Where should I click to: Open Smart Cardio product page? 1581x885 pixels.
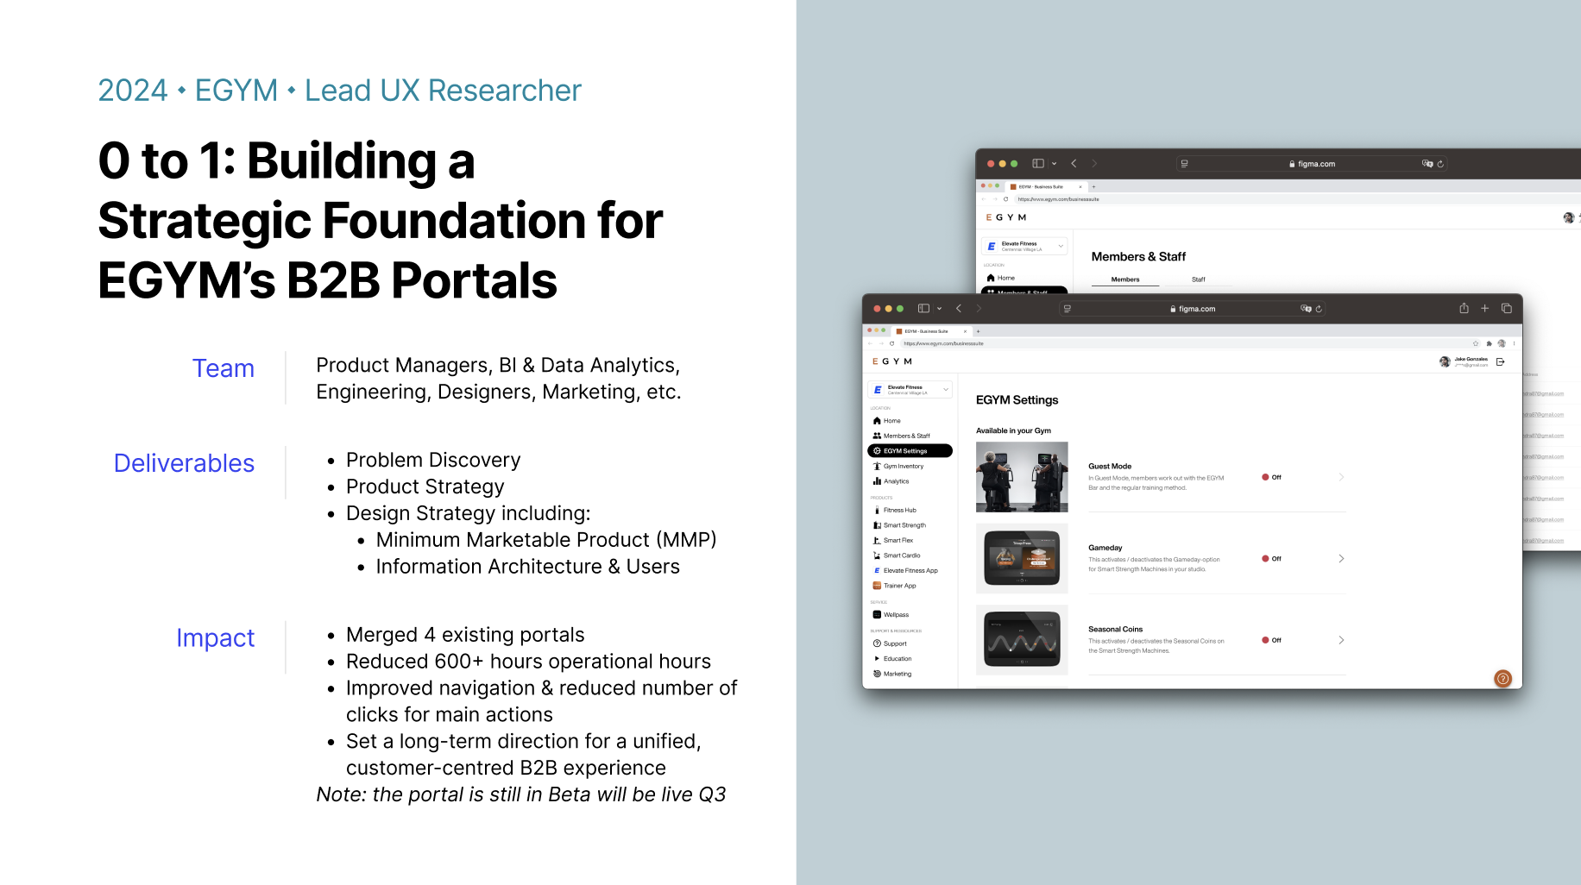tap(897, 555)
